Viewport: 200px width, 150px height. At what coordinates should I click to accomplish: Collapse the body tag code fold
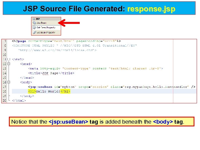click(9, 82)
